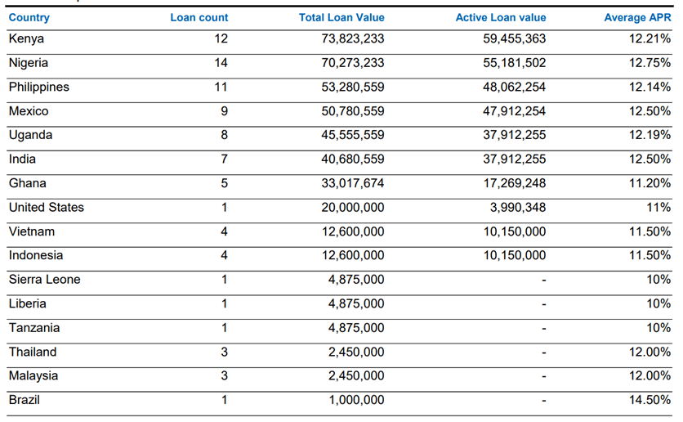
Task: Click the Liberia country cell
Action: (28, 303)
